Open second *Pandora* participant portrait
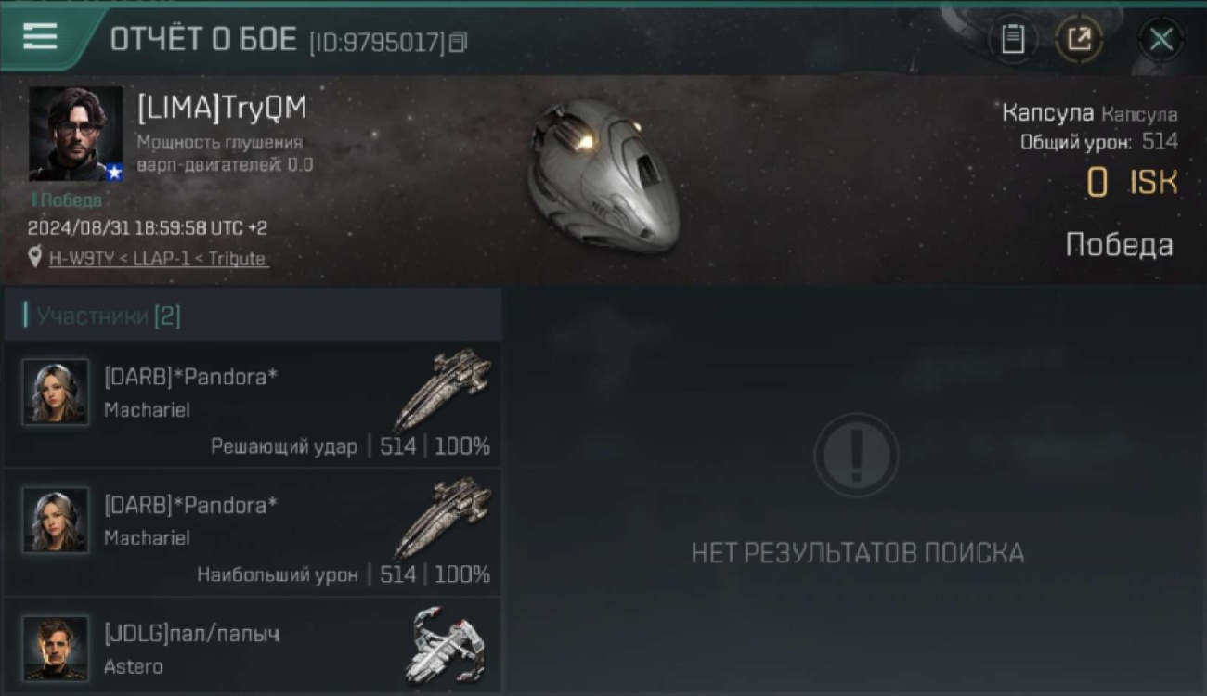The width and height of the screenshot is (1207, 696). pos(56,521)
